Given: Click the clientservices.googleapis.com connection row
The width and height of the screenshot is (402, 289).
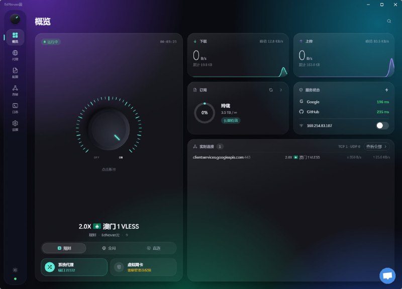Looking at the screenshot, I should (291, 157).
